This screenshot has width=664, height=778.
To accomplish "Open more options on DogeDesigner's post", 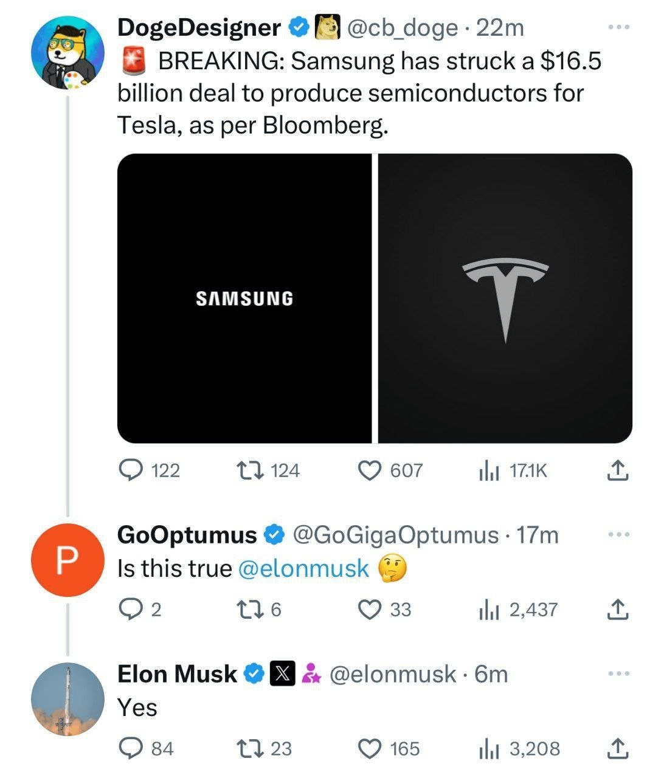I will coord(617,27).
